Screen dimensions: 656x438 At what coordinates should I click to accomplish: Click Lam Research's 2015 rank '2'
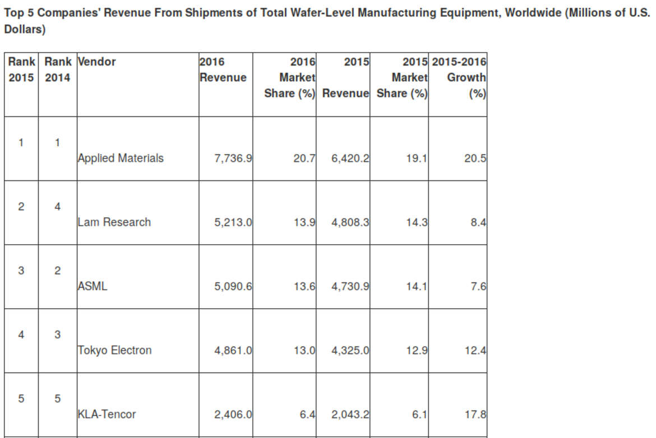click(21, 207)
